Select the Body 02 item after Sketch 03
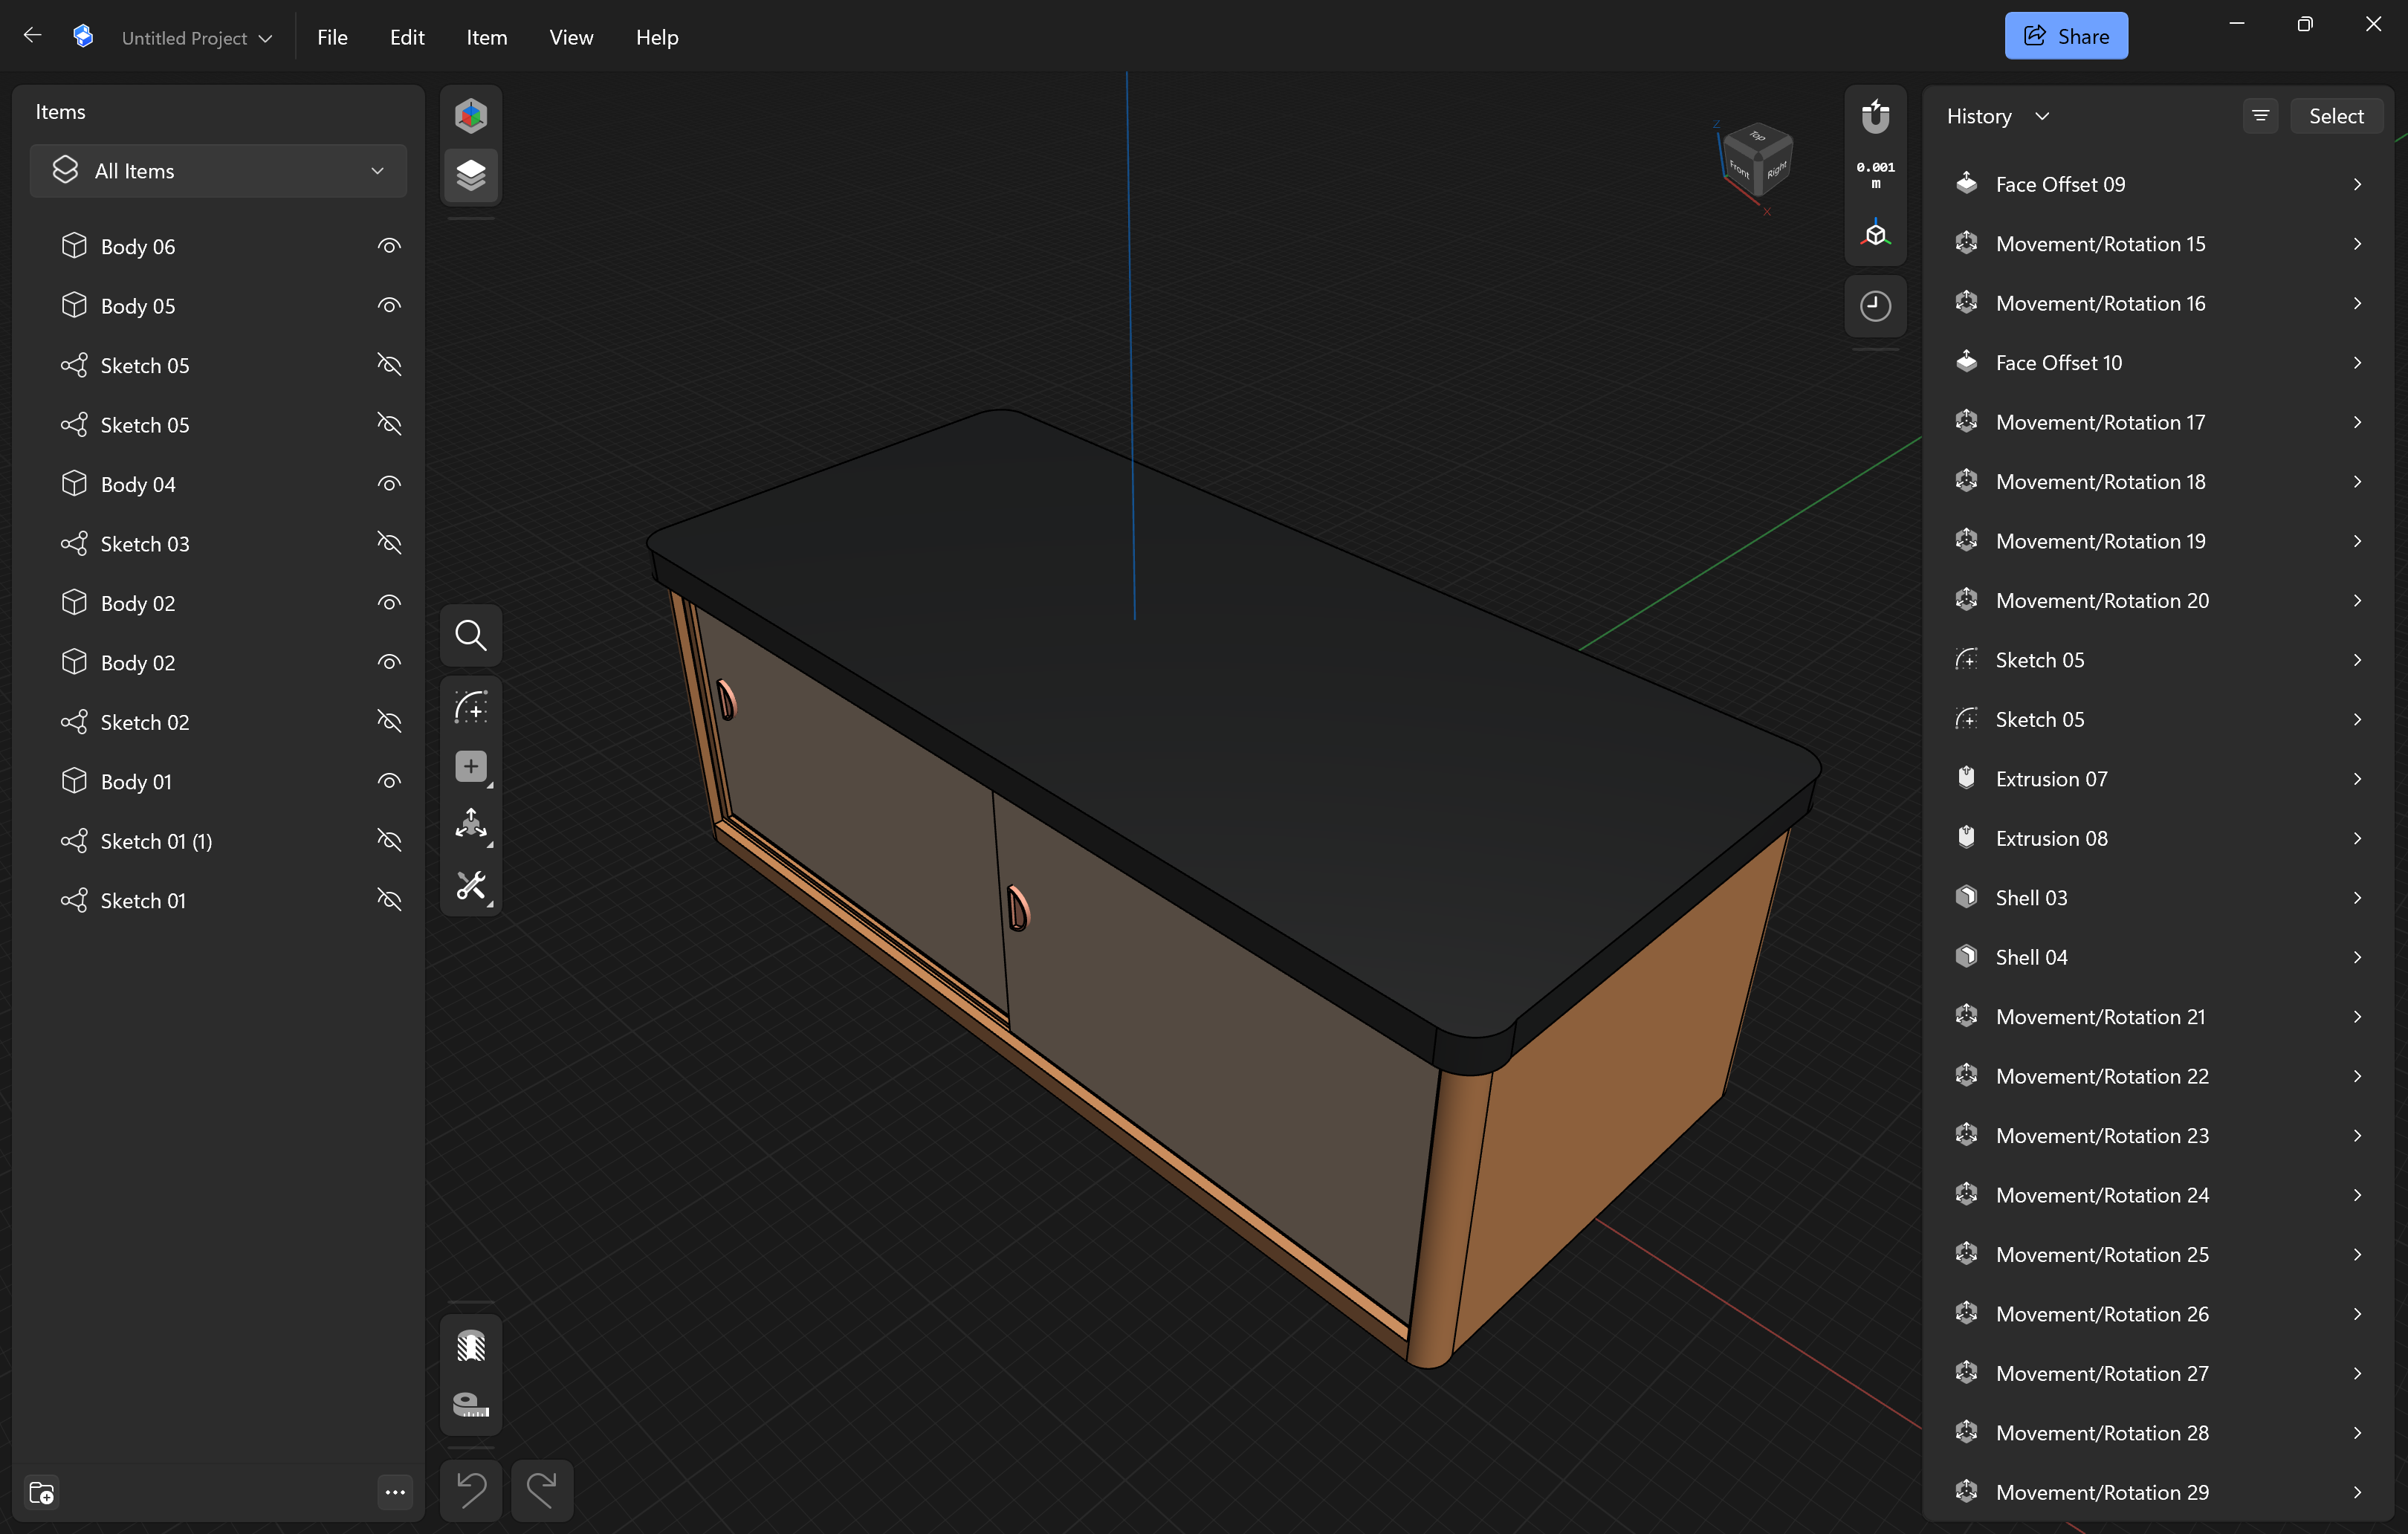Screen dimensions: 2408x1534 click(218, 603)
